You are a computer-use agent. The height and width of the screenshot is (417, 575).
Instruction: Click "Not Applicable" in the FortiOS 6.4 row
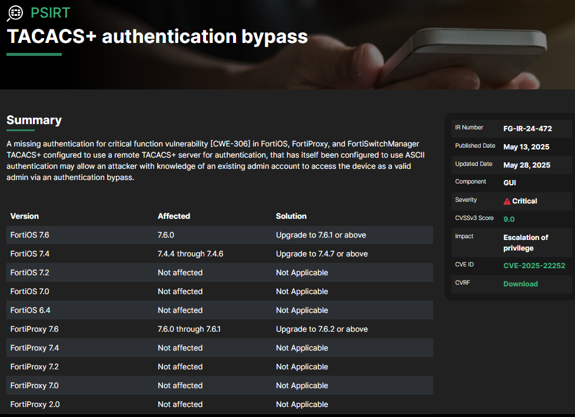click(x=302, y=310)
